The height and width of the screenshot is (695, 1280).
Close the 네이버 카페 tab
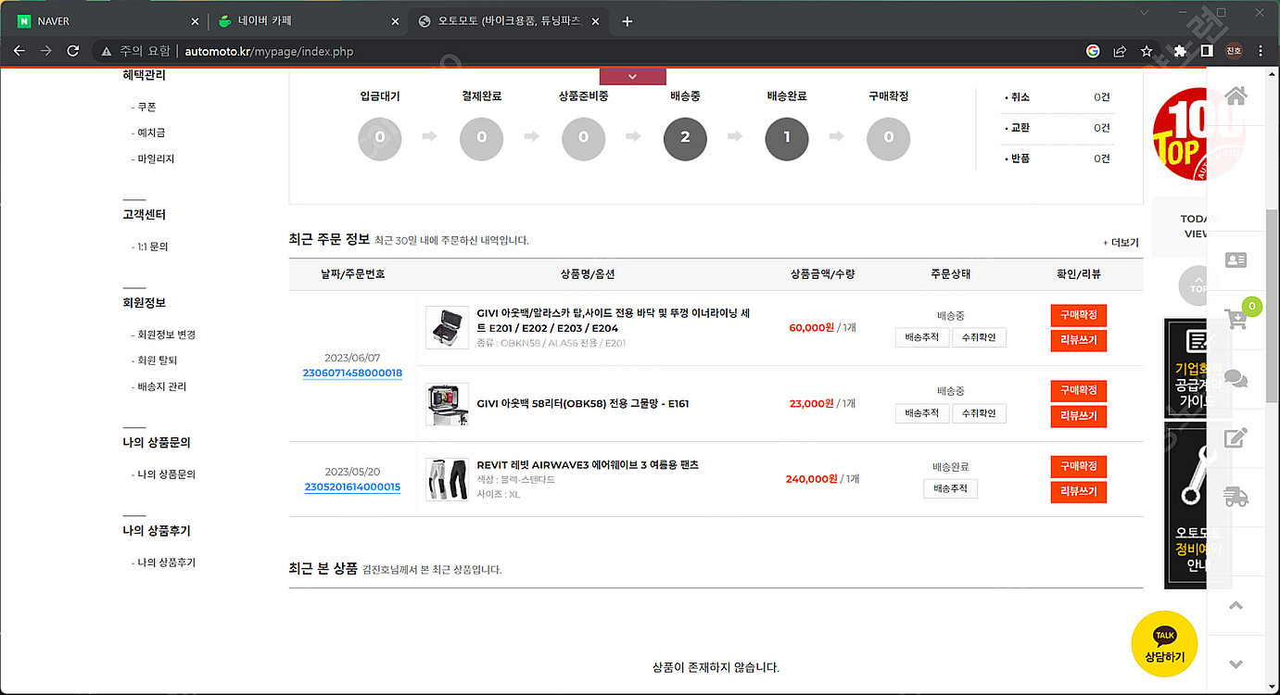click(395, 21)
